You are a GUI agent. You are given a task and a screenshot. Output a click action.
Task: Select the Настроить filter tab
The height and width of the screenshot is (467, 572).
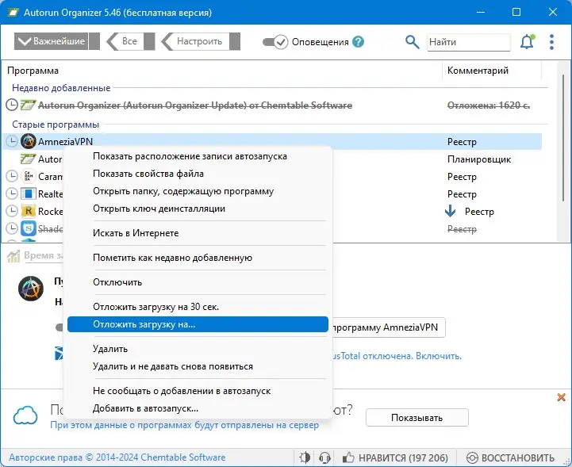tap(200, 41)
